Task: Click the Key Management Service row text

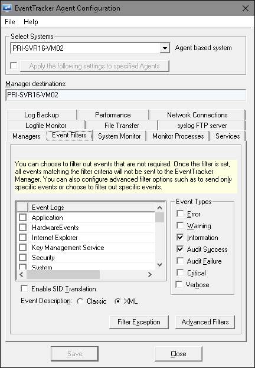Action: pyautogui.click(x=68, y=248)
